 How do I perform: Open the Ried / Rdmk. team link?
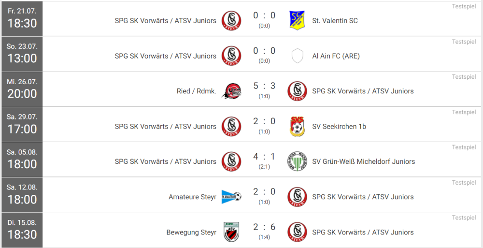pos(197,91)
